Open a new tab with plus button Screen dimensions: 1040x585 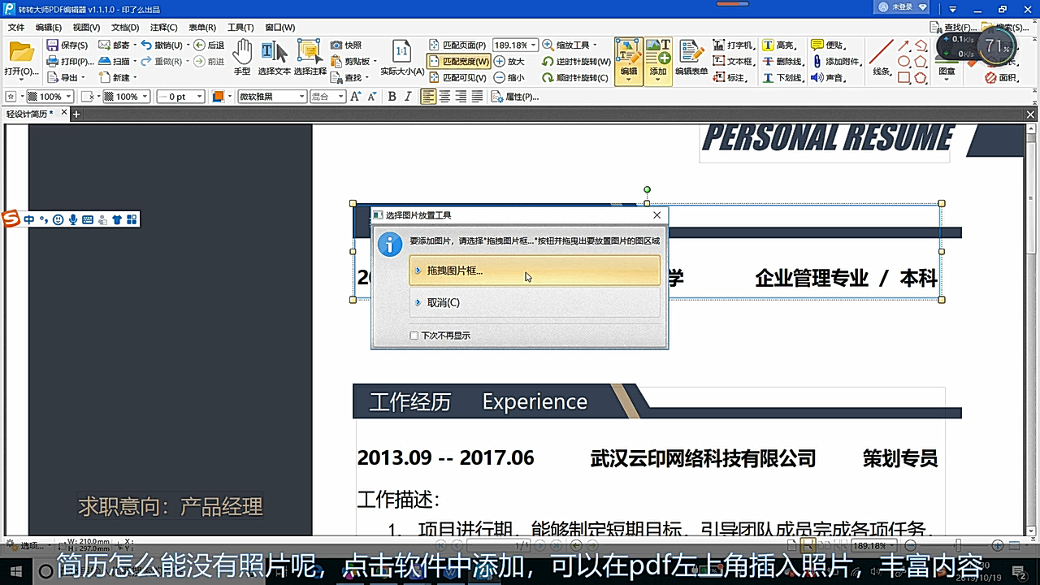coord(76,115)
